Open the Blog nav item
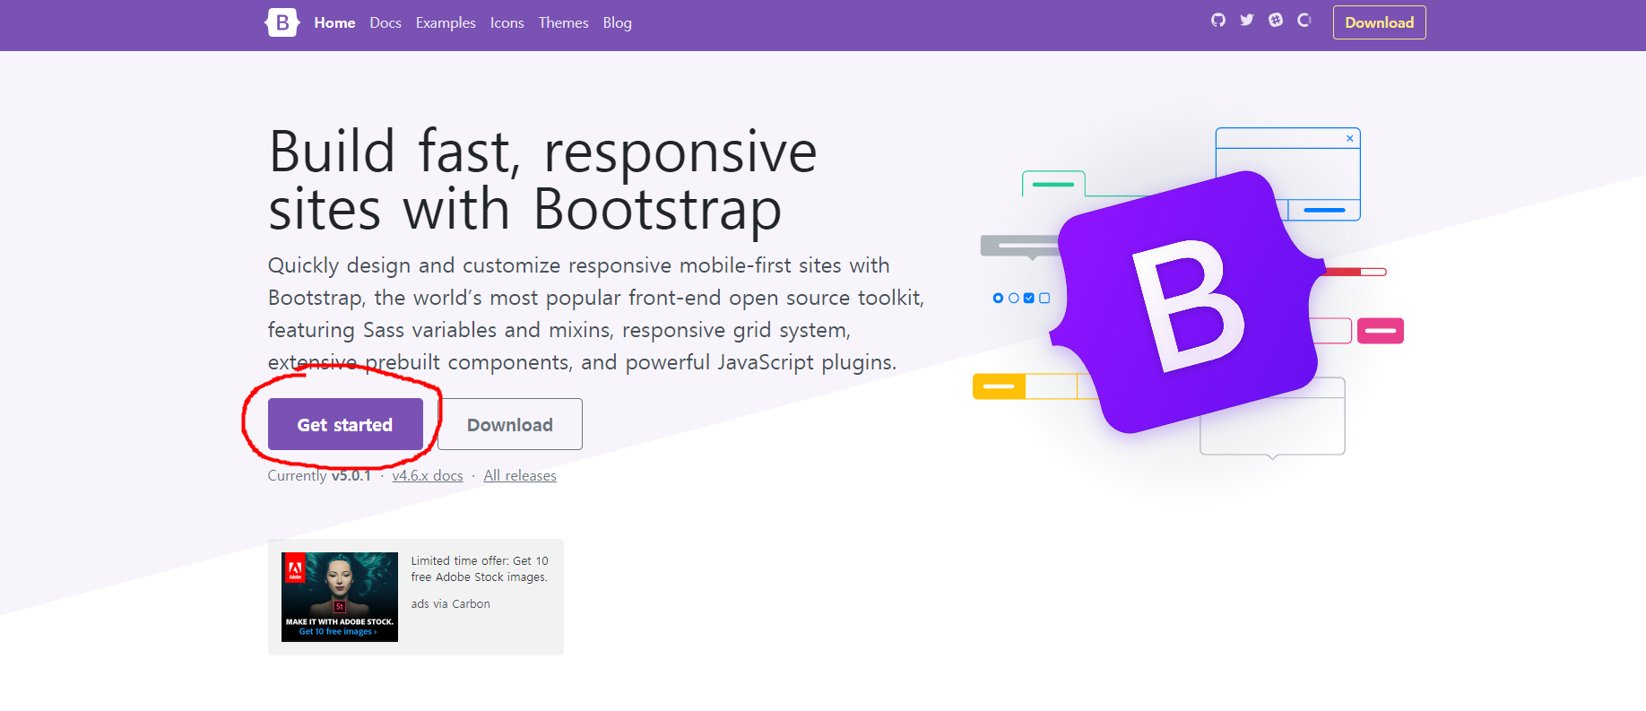 coord(617,23)
